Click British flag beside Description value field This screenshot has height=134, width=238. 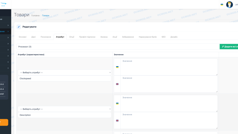tap(117, 121)
